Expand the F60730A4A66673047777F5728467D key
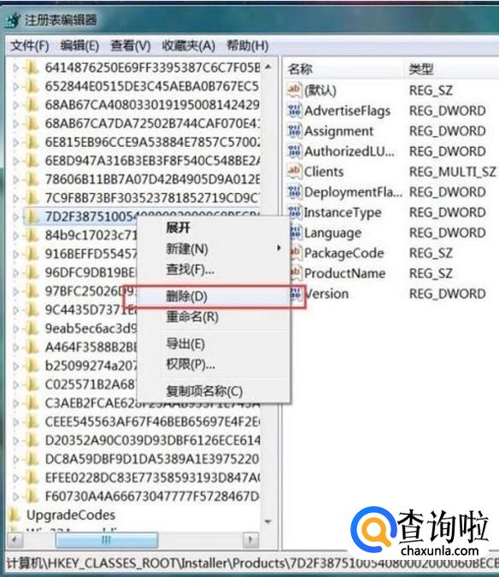The height and width of the screenshot is (577, 499). click(x=15, y=497)
